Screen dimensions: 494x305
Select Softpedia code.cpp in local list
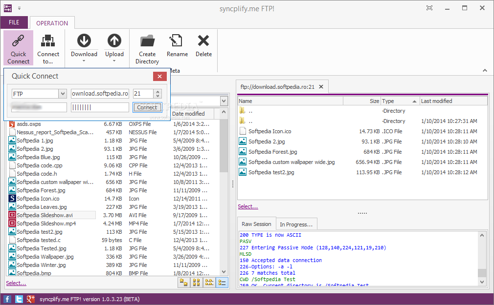click(40, 165)
